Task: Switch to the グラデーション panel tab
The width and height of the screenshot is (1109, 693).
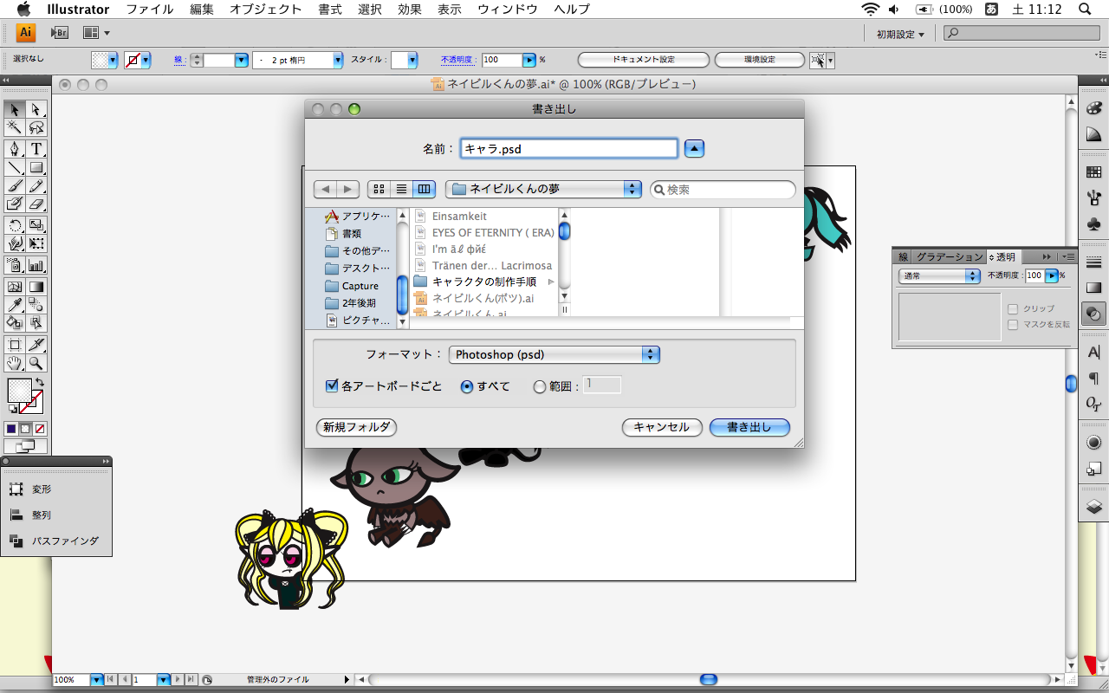Action: [x=950, y=257]
